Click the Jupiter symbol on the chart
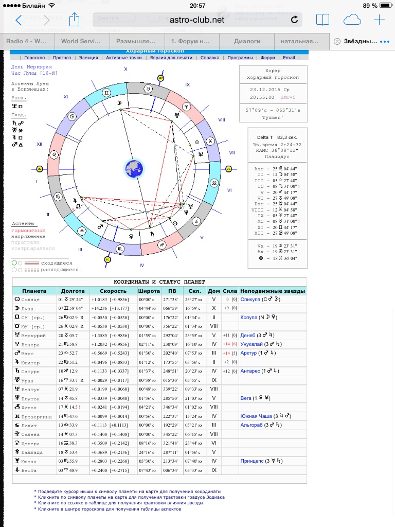395x527 pixels. pyautogui.click(x=75, y=201)
